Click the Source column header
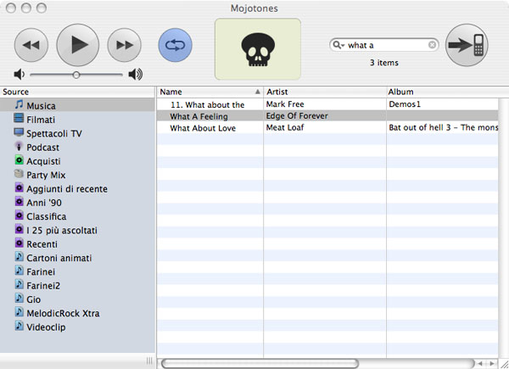 (77, 92)
